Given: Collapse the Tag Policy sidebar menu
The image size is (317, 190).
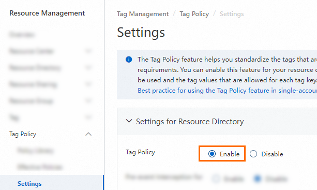Looking at the screenshot, I should 88,134.
